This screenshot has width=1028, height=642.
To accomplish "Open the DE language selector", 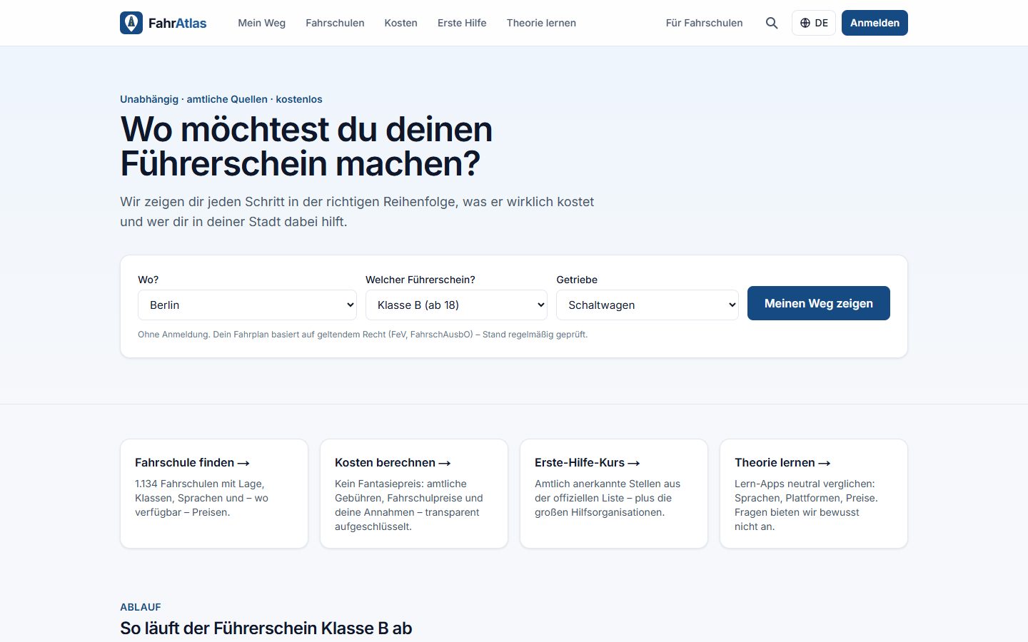I will 814,23.
